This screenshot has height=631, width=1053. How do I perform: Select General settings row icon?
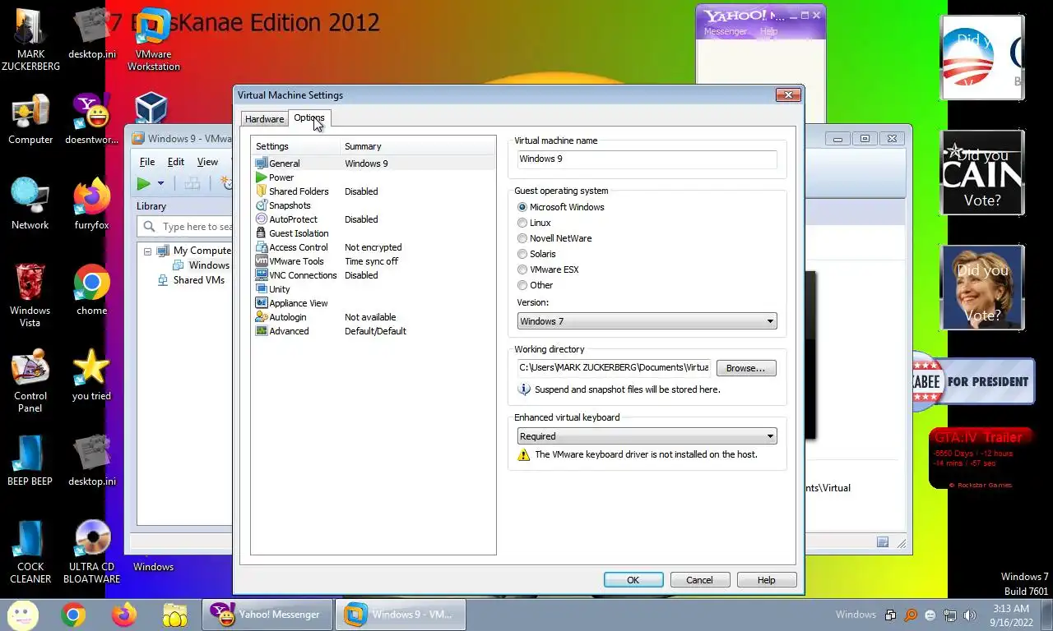[x=262, y=164]
